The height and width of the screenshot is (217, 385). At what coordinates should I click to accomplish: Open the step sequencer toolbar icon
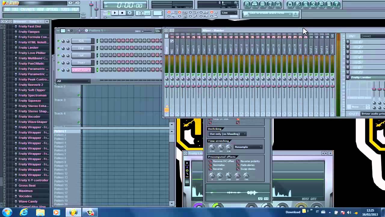click(x=255, y=4)
